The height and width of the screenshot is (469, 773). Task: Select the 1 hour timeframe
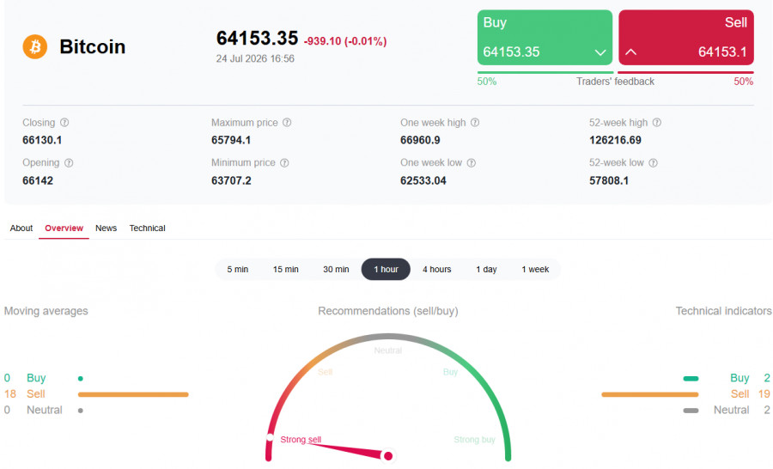pos(386,269)
